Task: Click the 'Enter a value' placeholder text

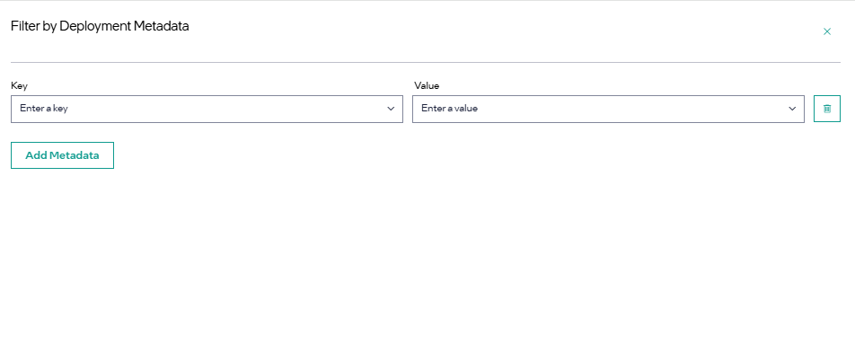Action: (449, 109)
